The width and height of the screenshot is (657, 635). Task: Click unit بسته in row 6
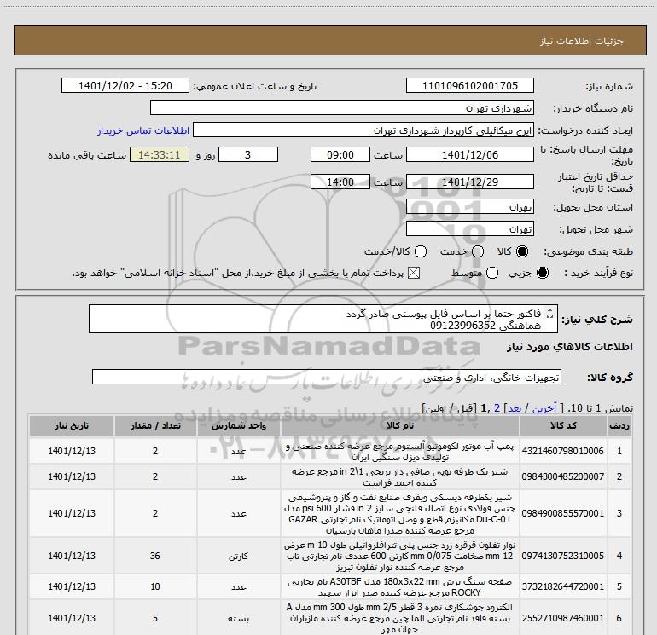[x=239, y=618]
